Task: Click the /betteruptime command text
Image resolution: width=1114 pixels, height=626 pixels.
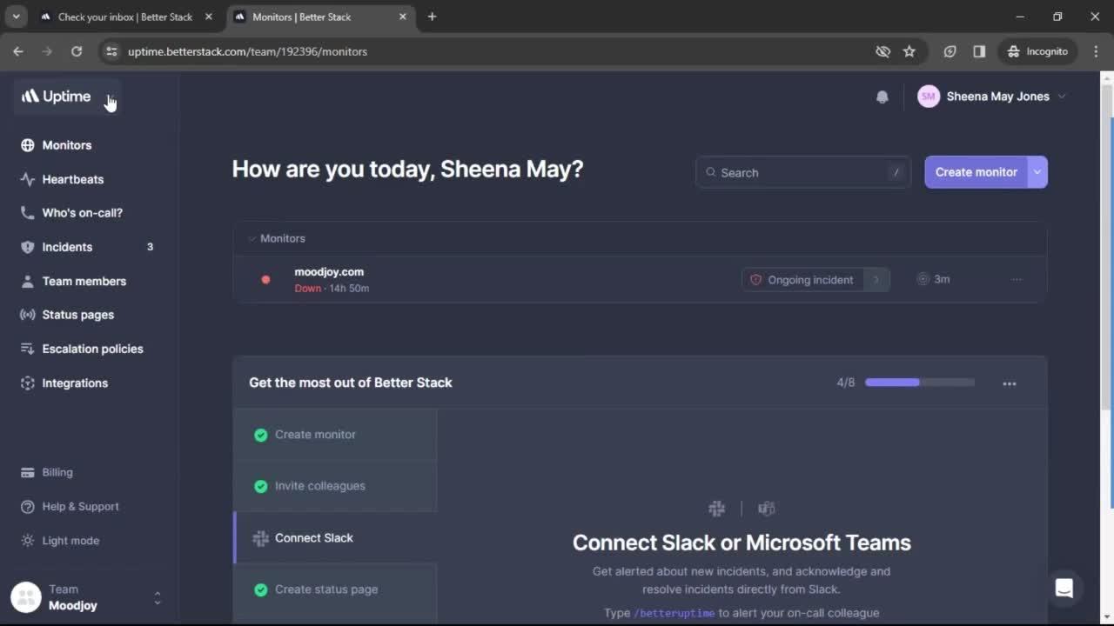Action: click(674, 613)
